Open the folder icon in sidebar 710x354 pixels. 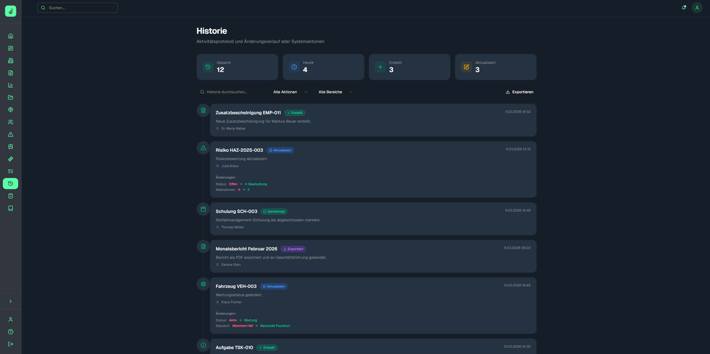point(11,98)
